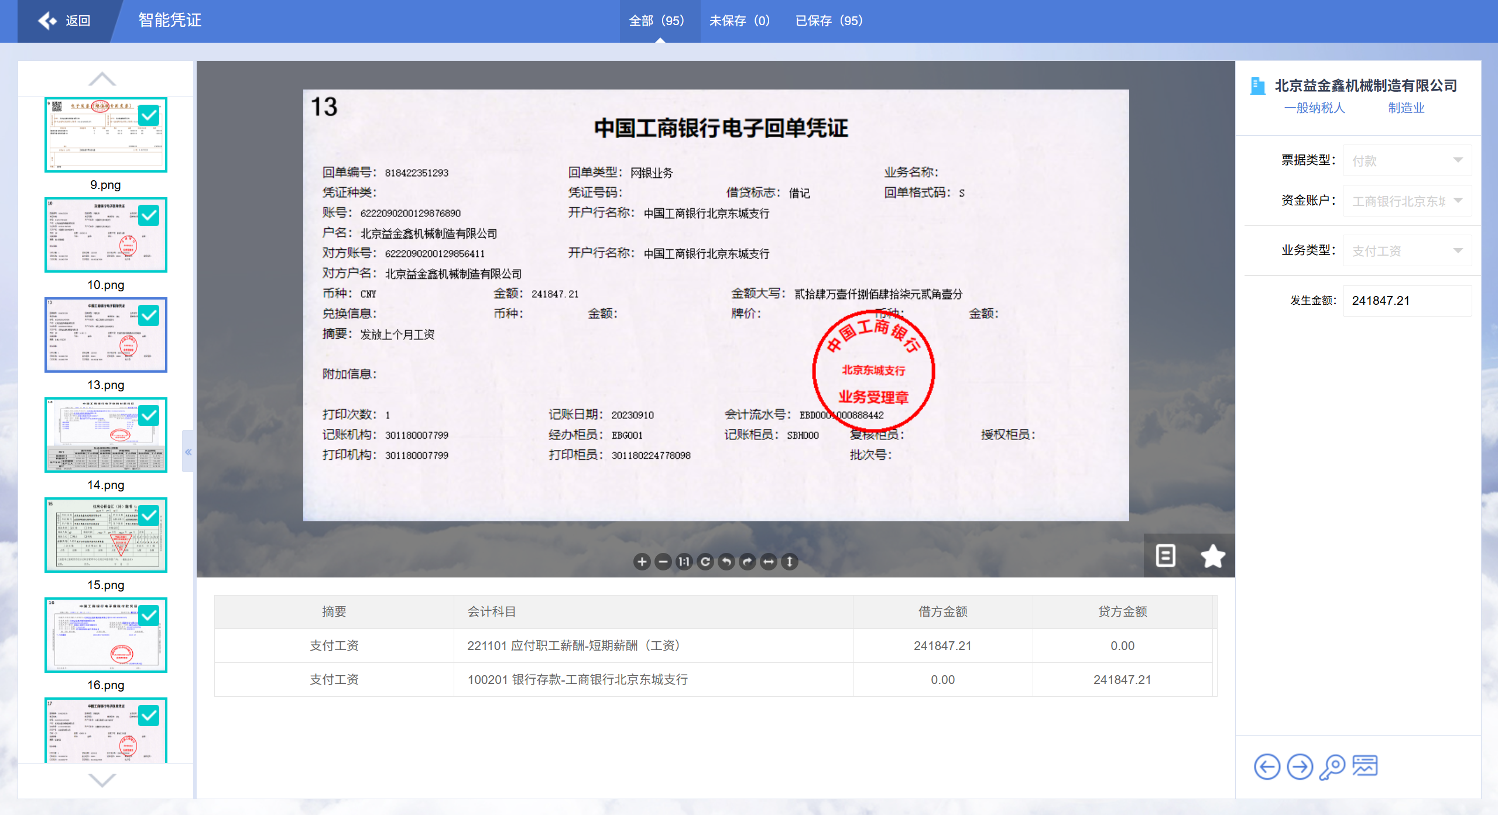Click the 智能凭证 title text
The height and width of the screenshot is (815, 1498).
[170, 20]
